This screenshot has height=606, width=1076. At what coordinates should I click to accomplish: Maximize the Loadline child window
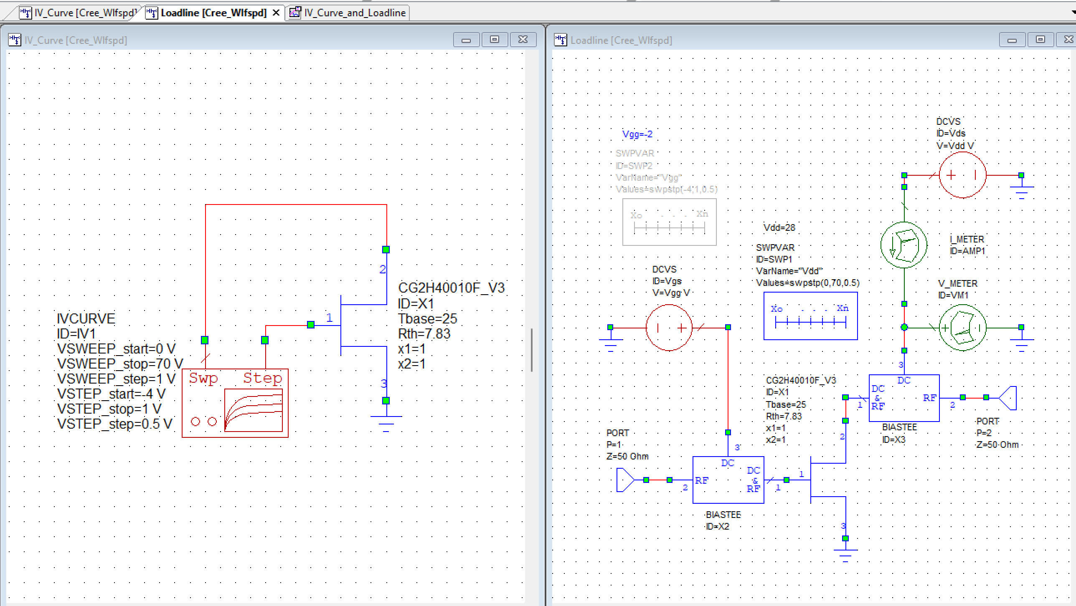click(x=1040, y=40)
